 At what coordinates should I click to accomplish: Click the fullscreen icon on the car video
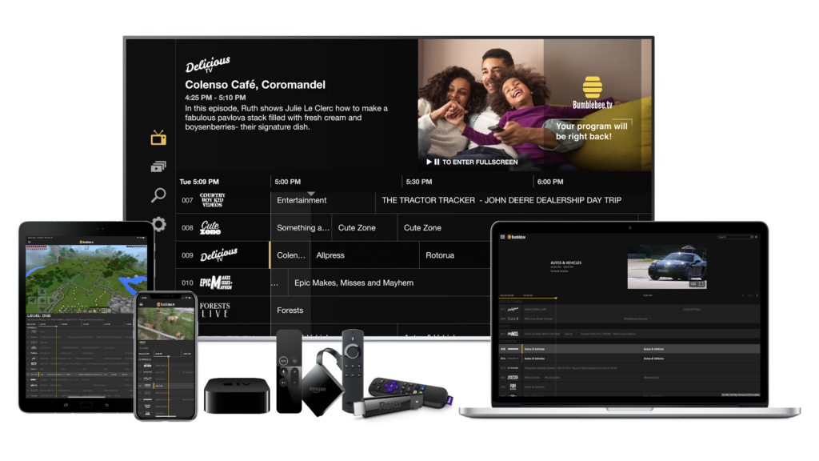[701, 284]
